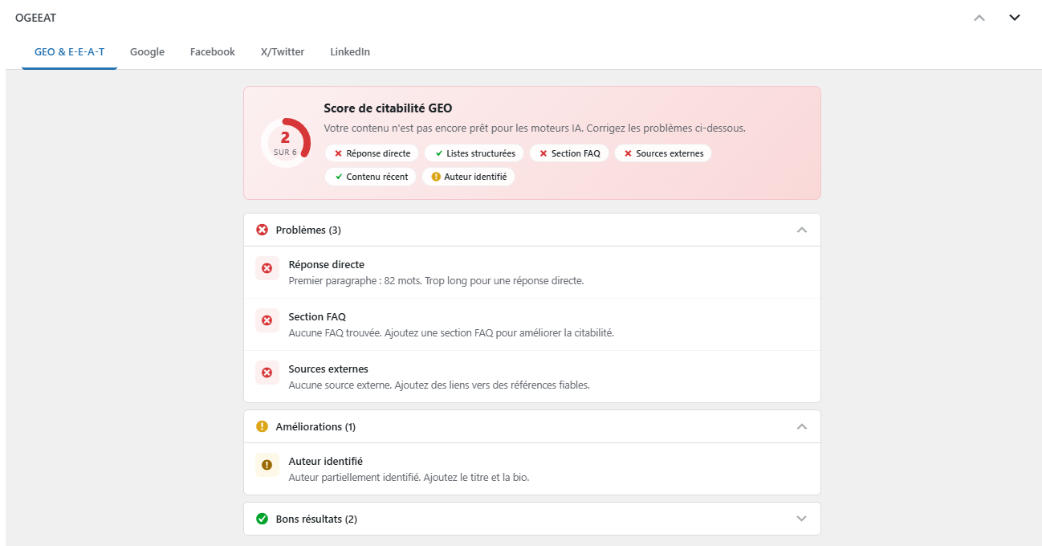Click the green check icon on Bons résultats header
This screenshot has height=546, width=1042.
(262, 519)
